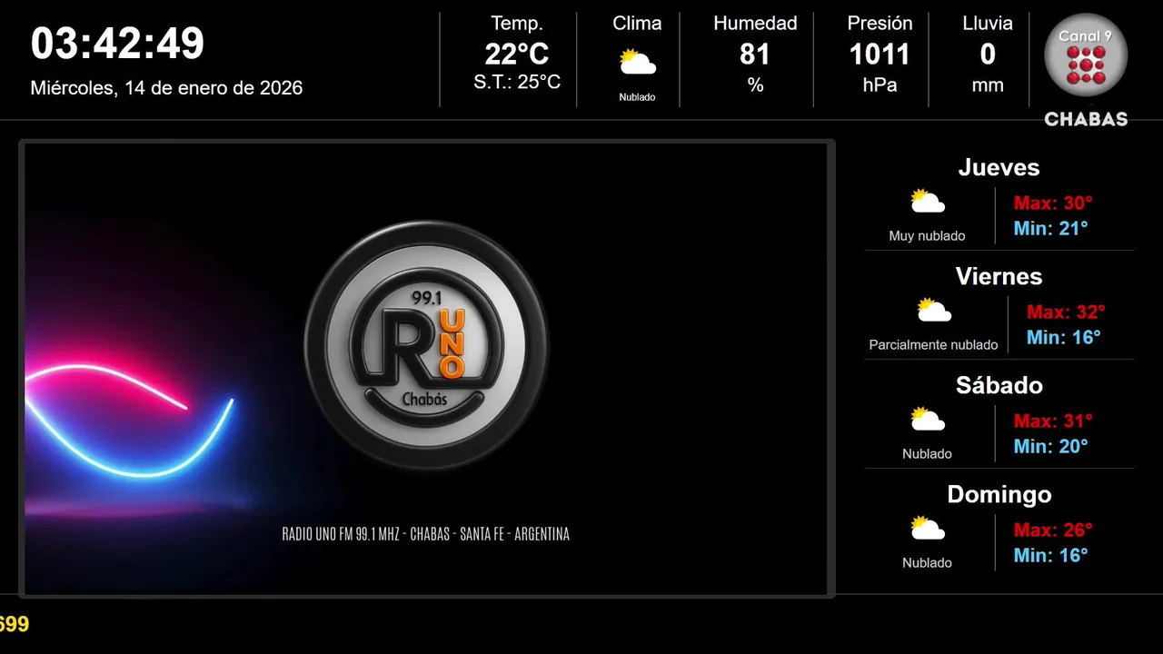Click the Presión heading
Image resolution: width=1163 pixels, height=654 pixels.
tap(880, 24)
